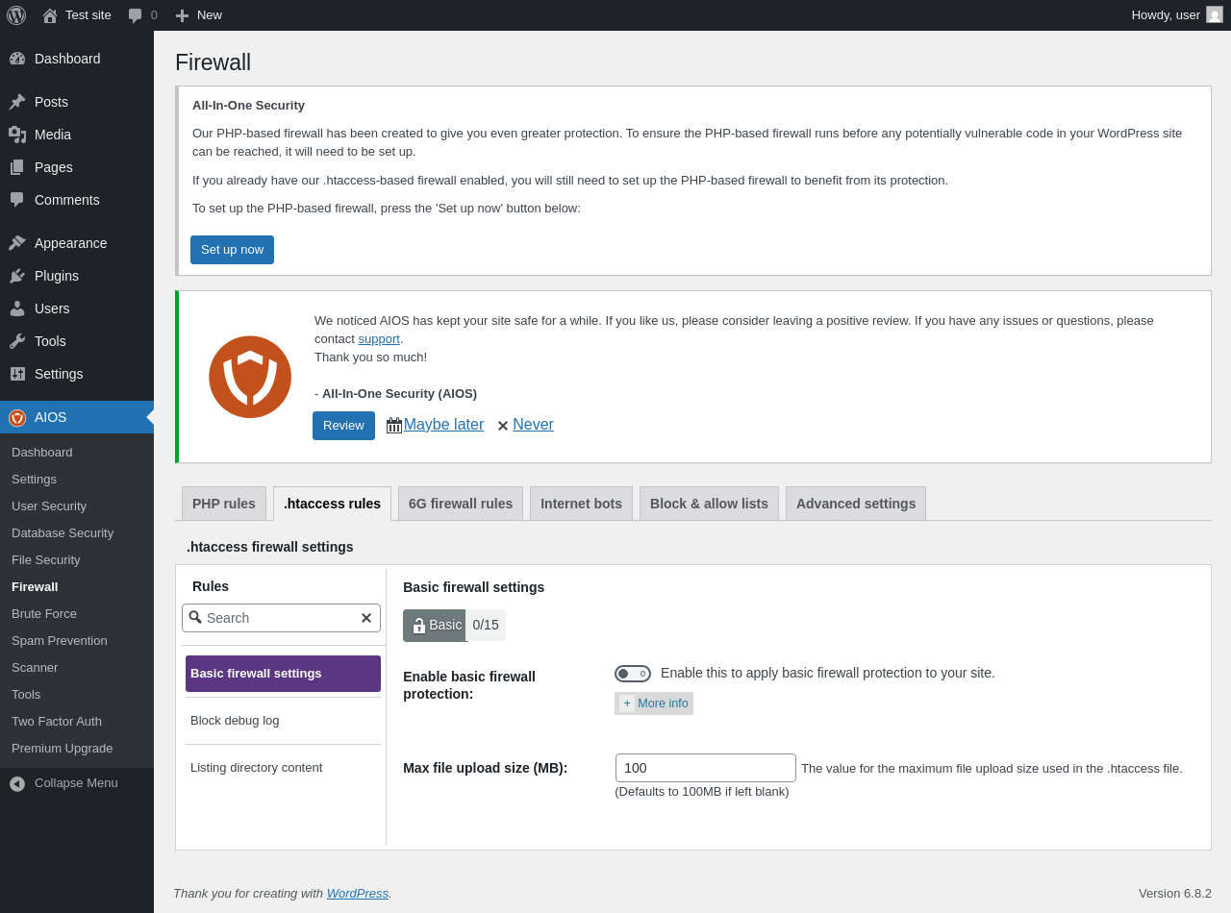Click the Test site home icon

tap(50, 15)
